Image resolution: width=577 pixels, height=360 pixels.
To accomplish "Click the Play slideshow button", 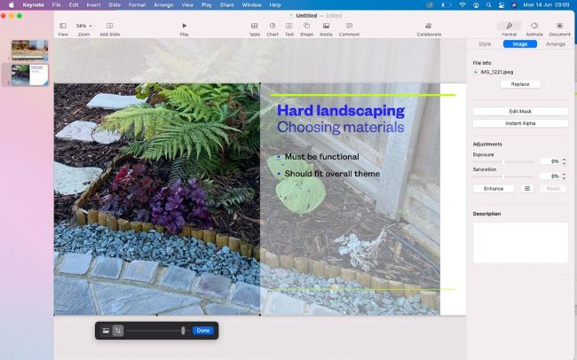I will click(184, 27).
